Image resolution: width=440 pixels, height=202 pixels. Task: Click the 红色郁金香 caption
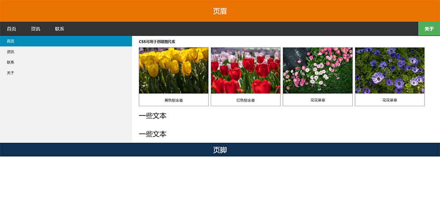[246, 100]
